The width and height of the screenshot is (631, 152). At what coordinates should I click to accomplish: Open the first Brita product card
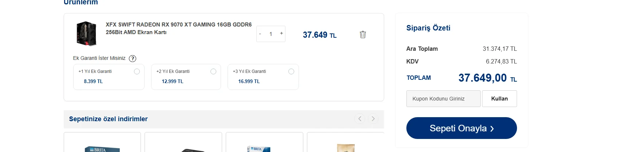click(102, 142)
